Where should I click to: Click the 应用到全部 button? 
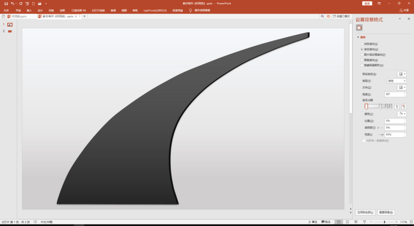pyautogui.click(x=365, y=212)
